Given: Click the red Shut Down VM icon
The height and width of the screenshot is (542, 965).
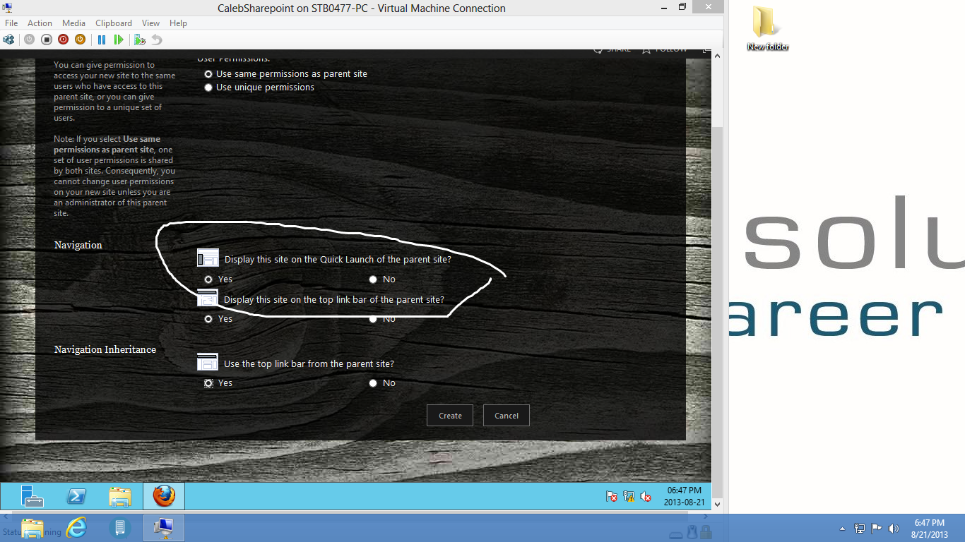Looking at the screenshot, I should click(63, 40).
